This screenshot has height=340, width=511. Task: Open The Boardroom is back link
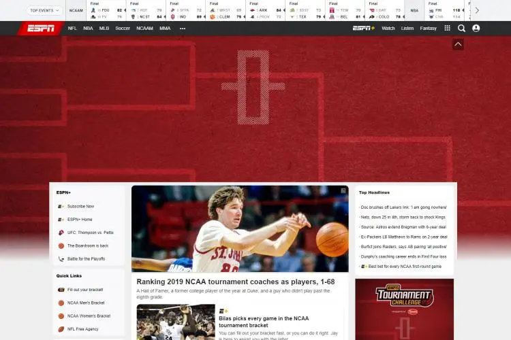88,245
